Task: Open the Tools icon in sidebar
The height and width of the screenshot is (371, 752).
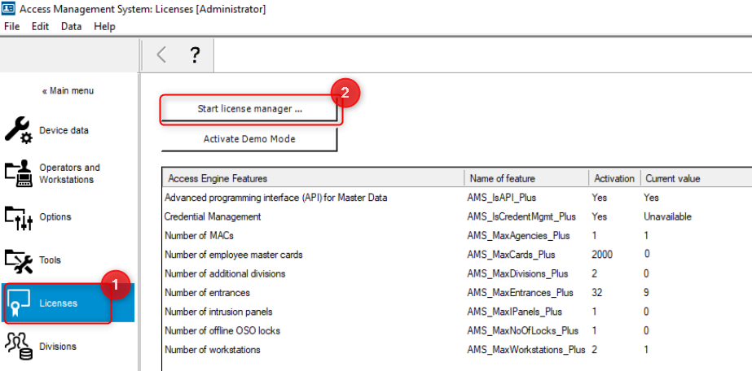Action: (x=19, y=260)
